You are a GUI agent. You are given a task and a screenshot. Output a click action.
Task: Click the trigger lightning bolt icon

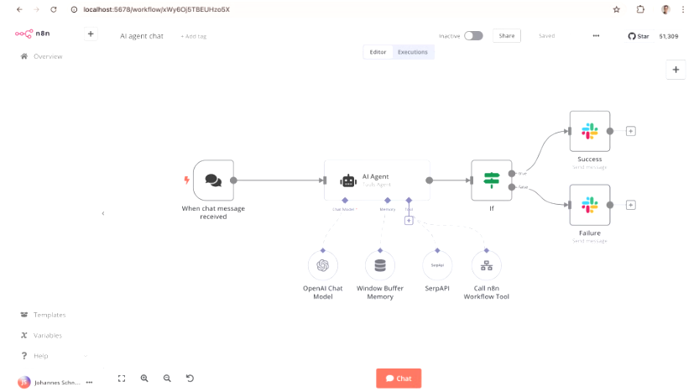pyautogui.click(x=187, y=180)
